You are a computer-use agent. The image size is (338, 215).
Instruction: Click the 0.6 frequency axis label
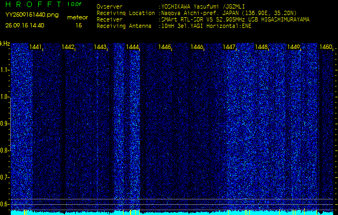pos(4,204)
